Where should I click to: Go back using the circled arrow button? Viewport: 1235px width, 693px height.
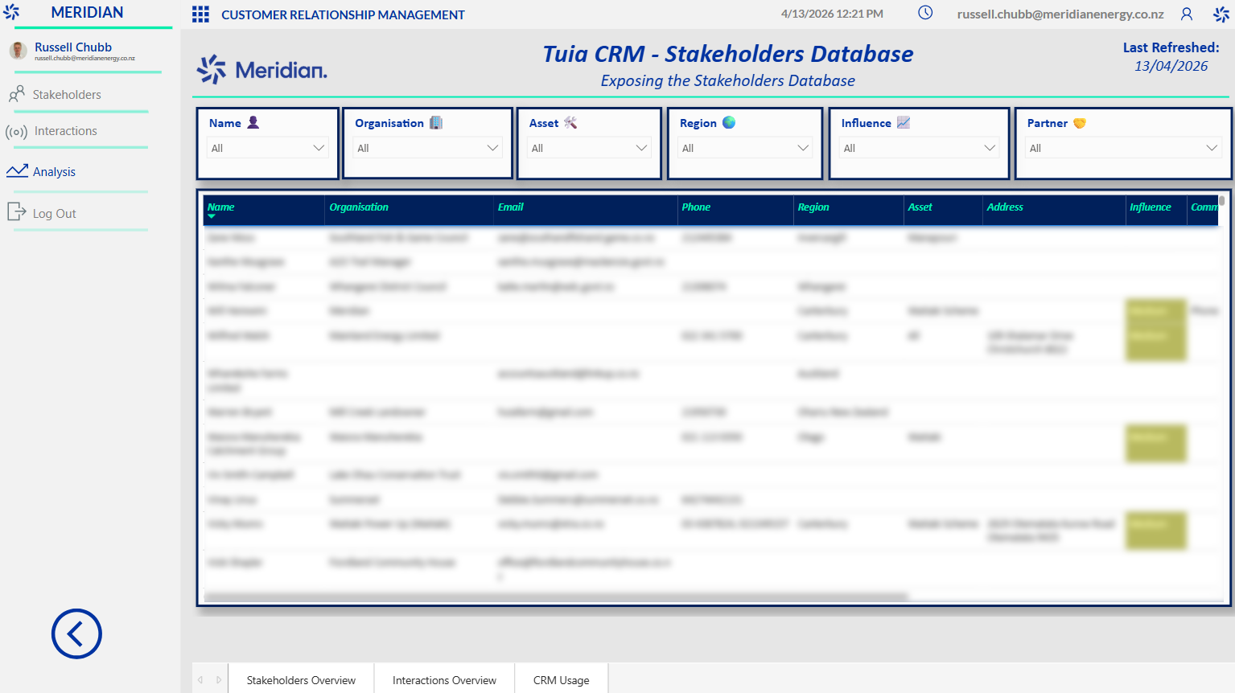[76, 634]
